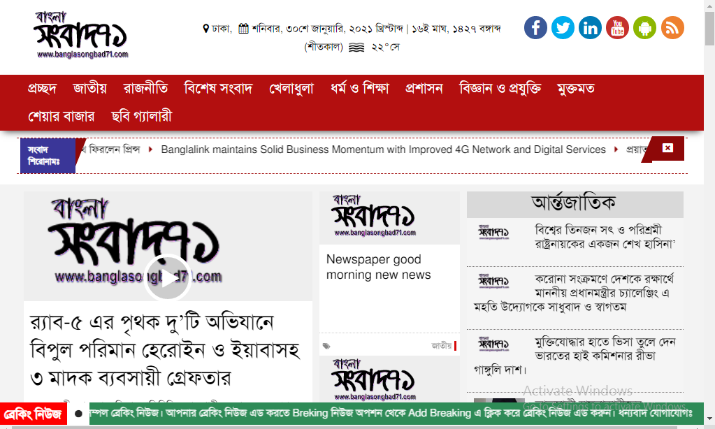Open the Twitter icon in the header

pyautogui.click(x=563, y=27)
